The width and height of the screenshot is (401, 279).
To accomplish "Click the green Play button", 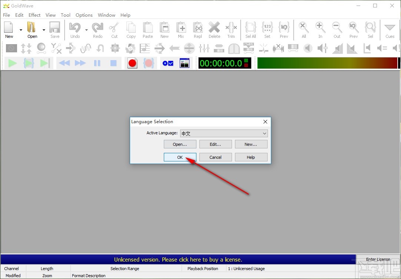I will (x=12, y=63).
